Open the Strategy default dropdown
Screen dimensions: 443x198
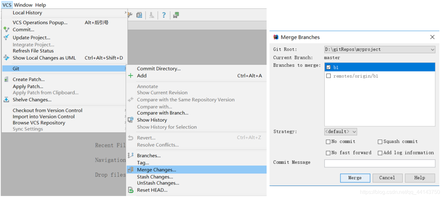click(x=341, y=131)
